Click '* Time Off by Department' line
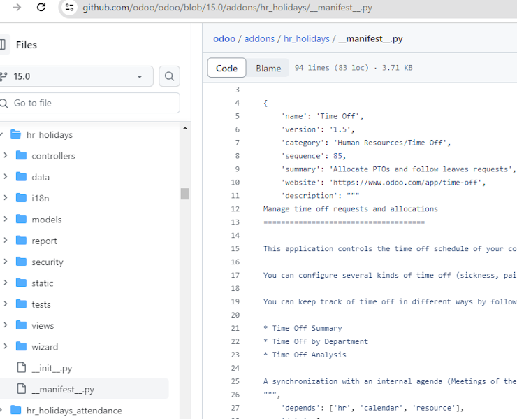This screenshot has width=517, height=419. click(316, 342)
